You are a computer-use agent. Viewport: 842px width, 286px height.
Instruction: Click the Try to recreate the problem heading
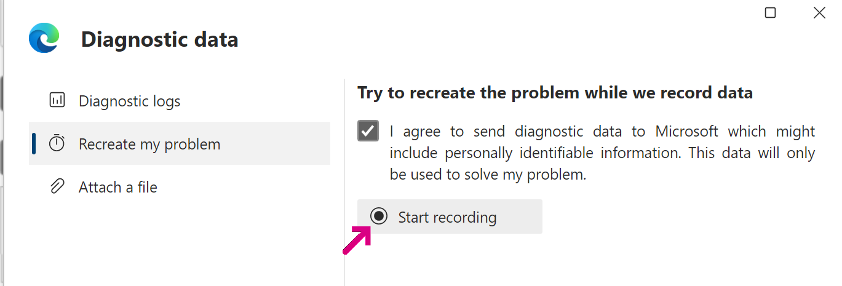pos(555,93)
